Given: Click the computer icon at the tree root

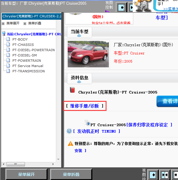Looking at the screenshot, I should tap(4, 34).
